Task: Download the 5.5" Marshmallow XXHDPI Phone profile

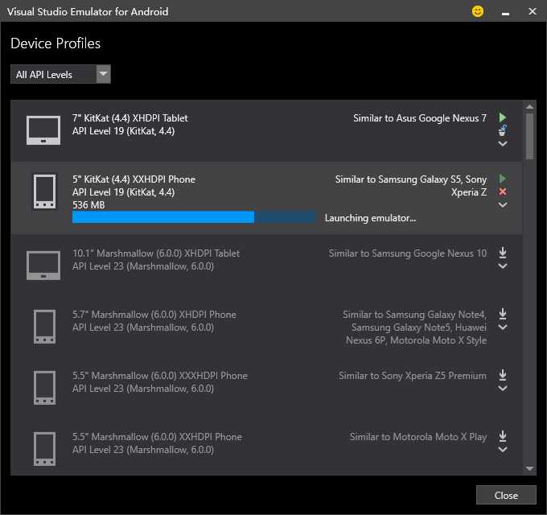Action: 502,436
